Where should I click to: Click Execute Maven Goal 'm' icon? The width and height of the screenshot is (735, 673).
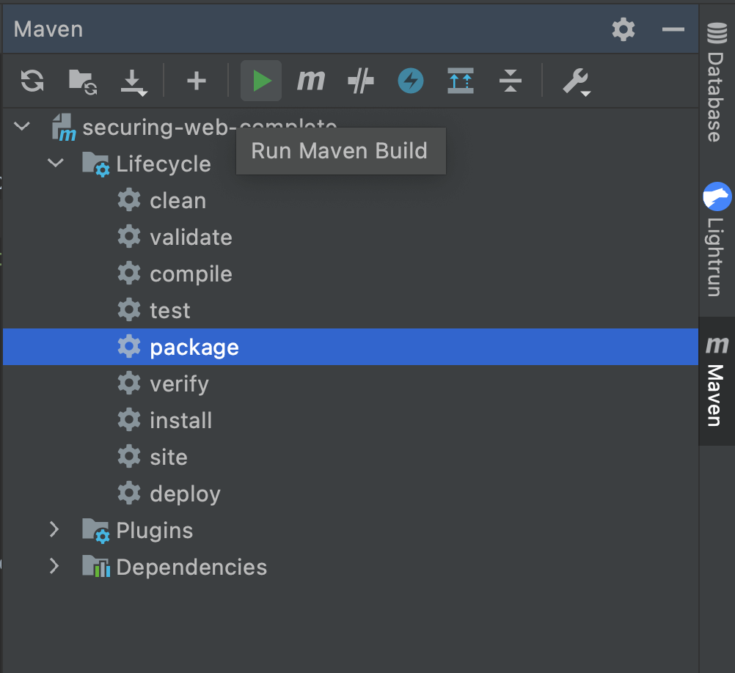(x=311, y=81)
